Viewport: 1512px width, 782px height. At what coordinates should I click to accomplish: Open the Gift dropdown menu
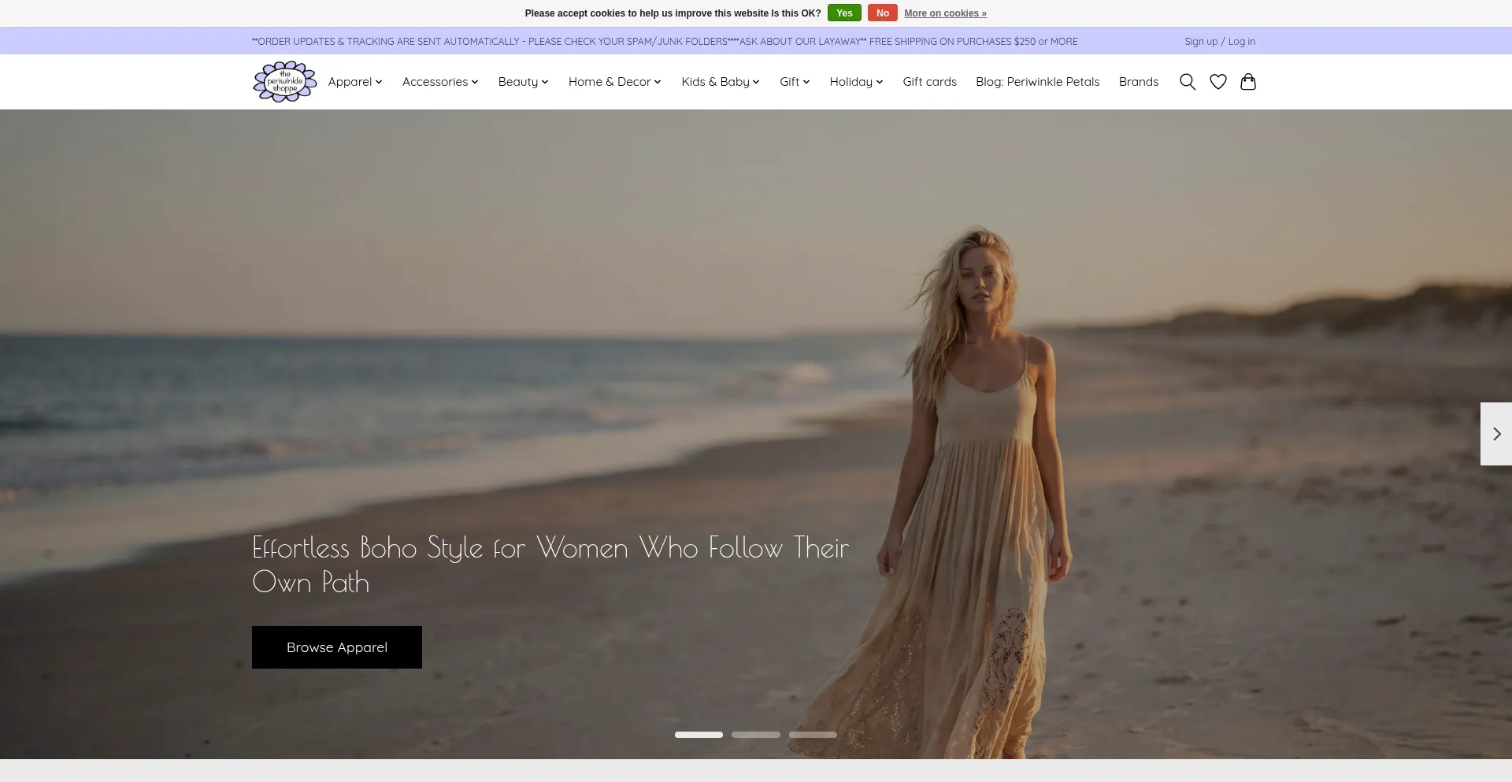[x=795, y=82]
